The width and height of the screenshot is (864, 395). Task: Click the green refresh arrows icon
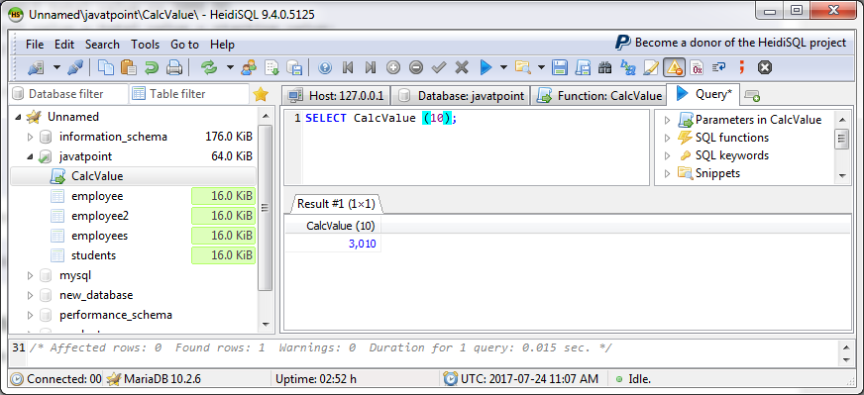[x=209, y=67]
